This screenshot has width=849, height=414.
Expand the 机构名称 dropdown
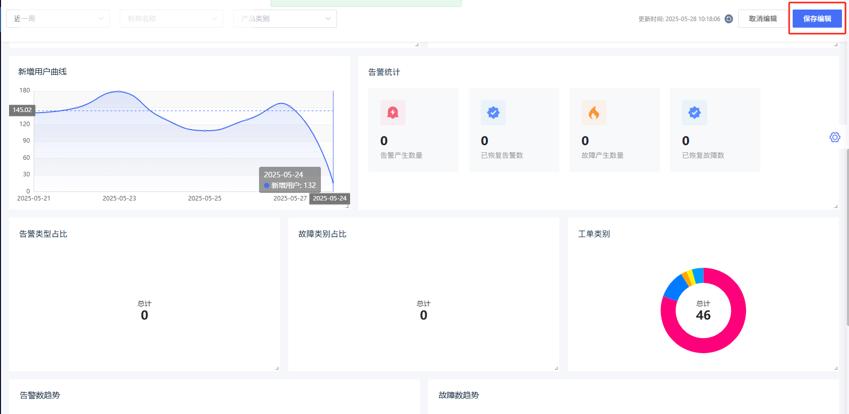(172, 19)
